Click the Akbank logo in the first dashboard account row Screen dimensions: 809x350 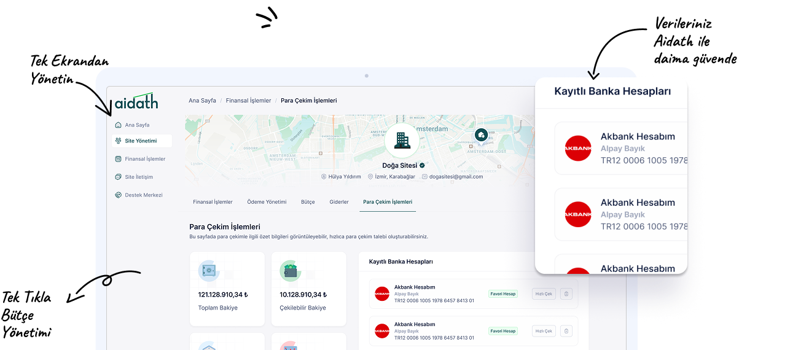382,294
